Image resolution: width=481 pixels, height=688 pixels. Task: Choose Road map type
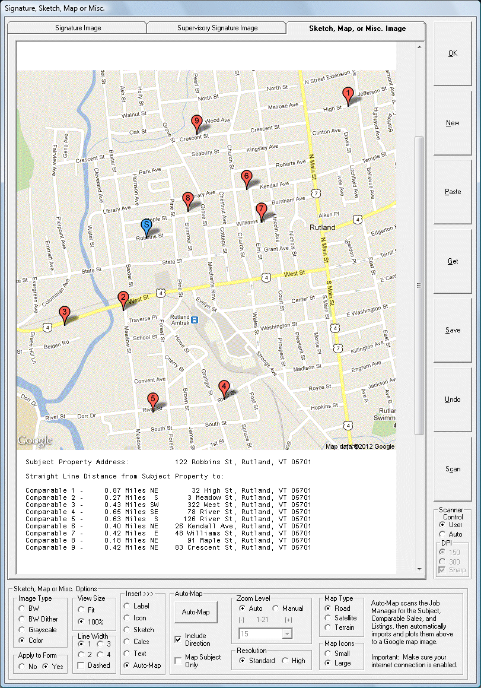click(x=337, y=608)
